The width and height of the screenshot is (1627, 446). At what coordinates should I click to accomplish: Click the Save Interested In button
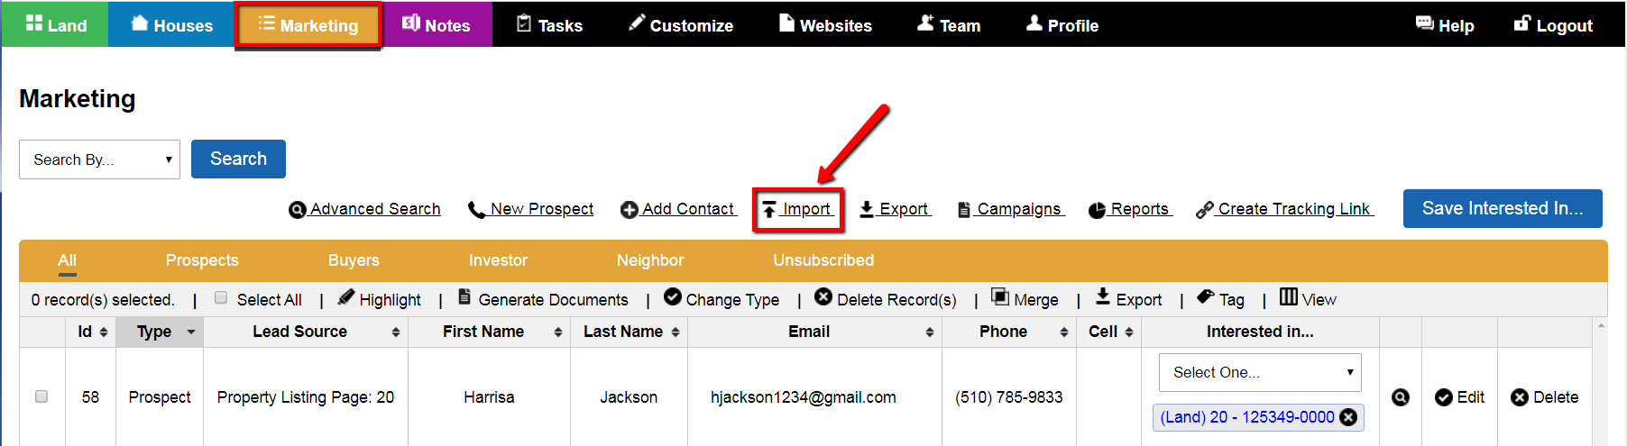pyautogui.click(x=1503, y=208)
